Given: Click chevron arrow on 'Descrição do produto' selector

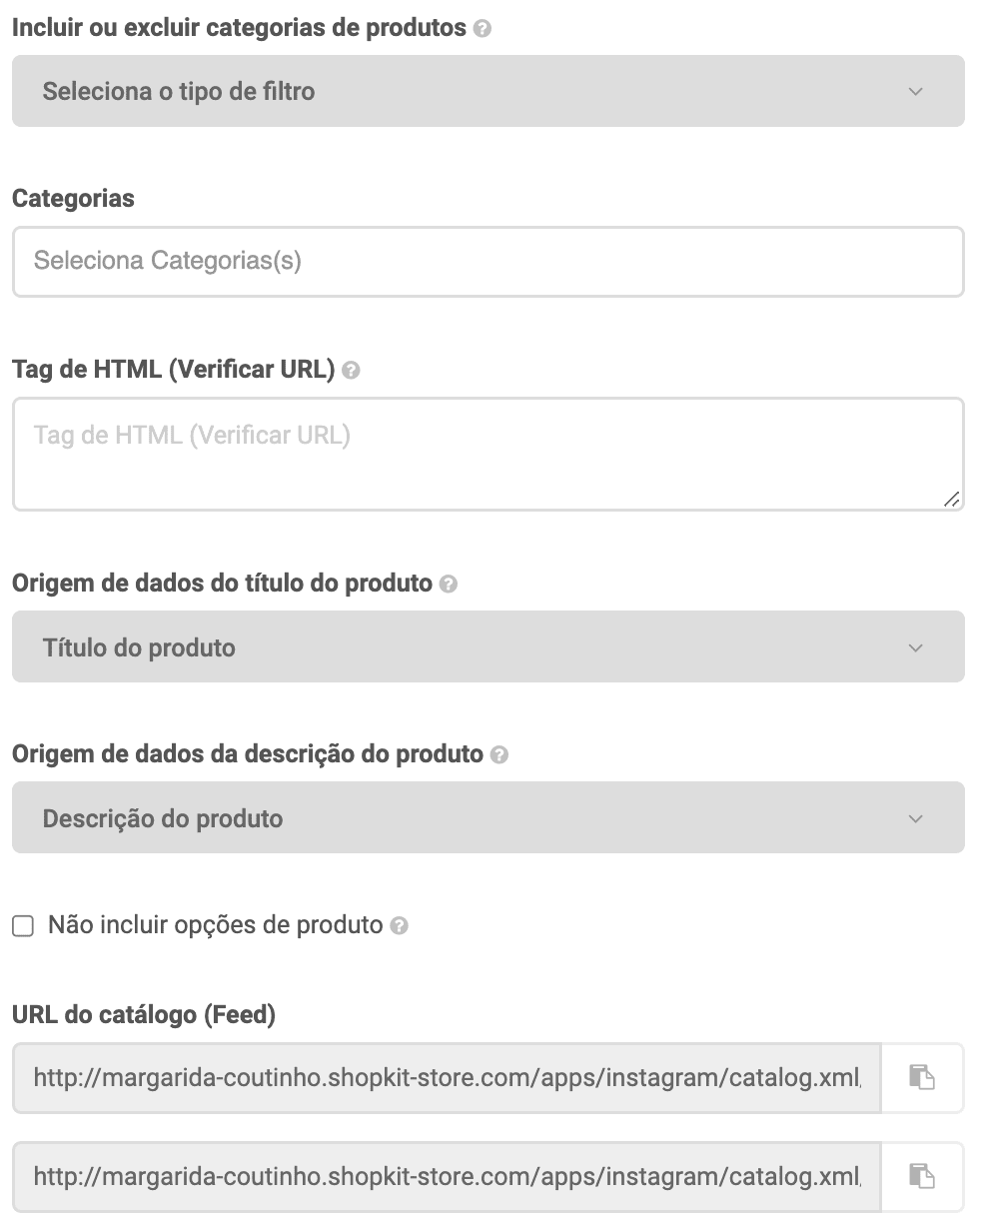Looking at the screenshot, I should click(x=915, y=819).
